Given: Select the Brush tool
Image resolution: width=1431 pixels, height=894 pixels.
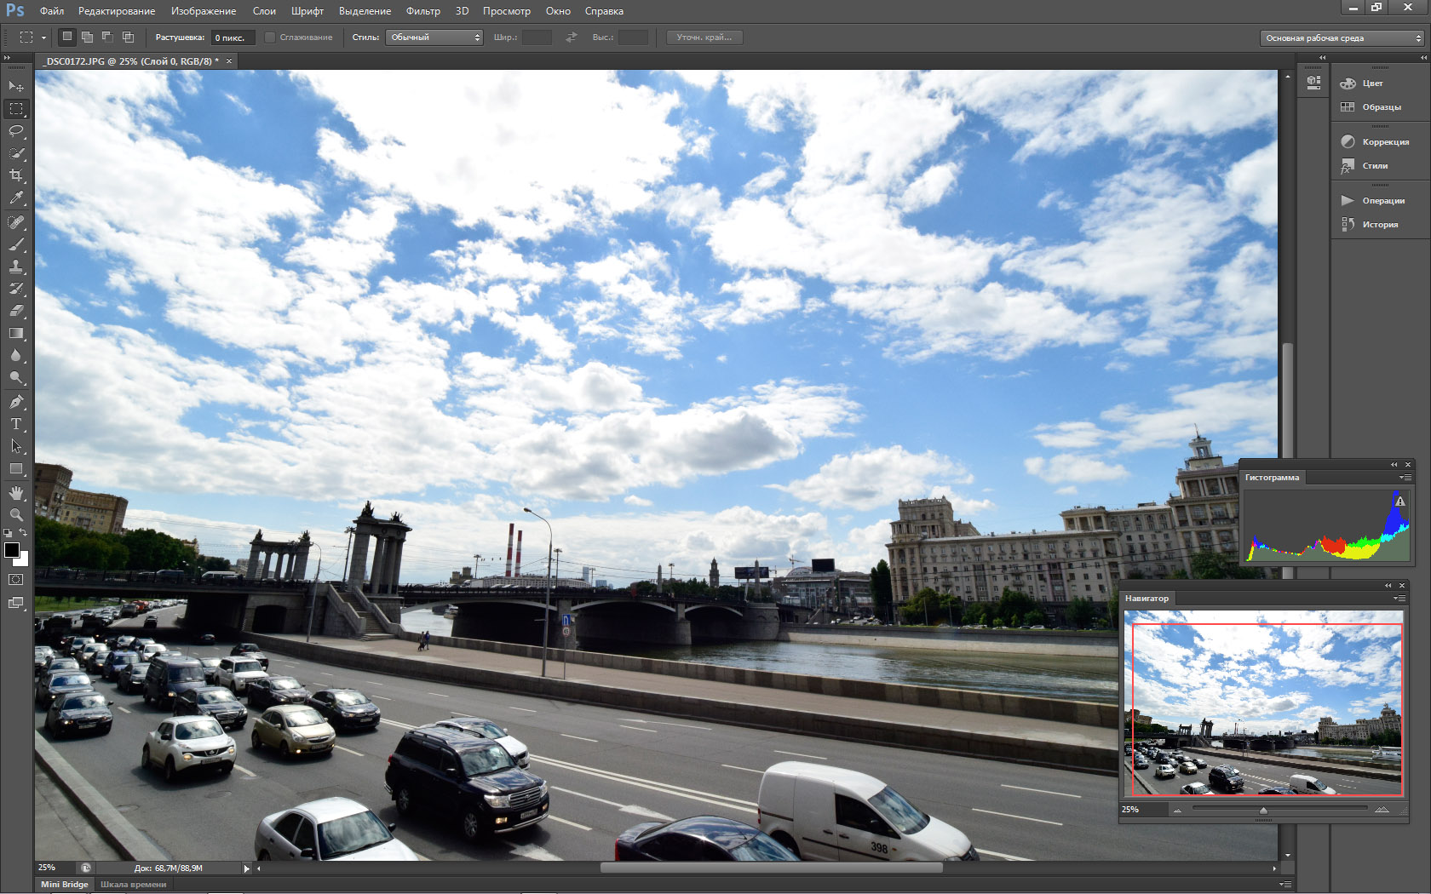Looking at the screenshot, I should [x=16, y=244].
